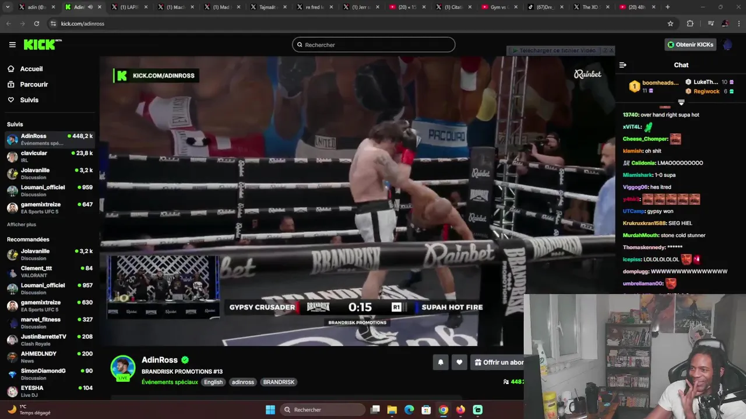Click top gifter boomheads in chat leaderboard

pyautogui.click(x=660, y=83)
